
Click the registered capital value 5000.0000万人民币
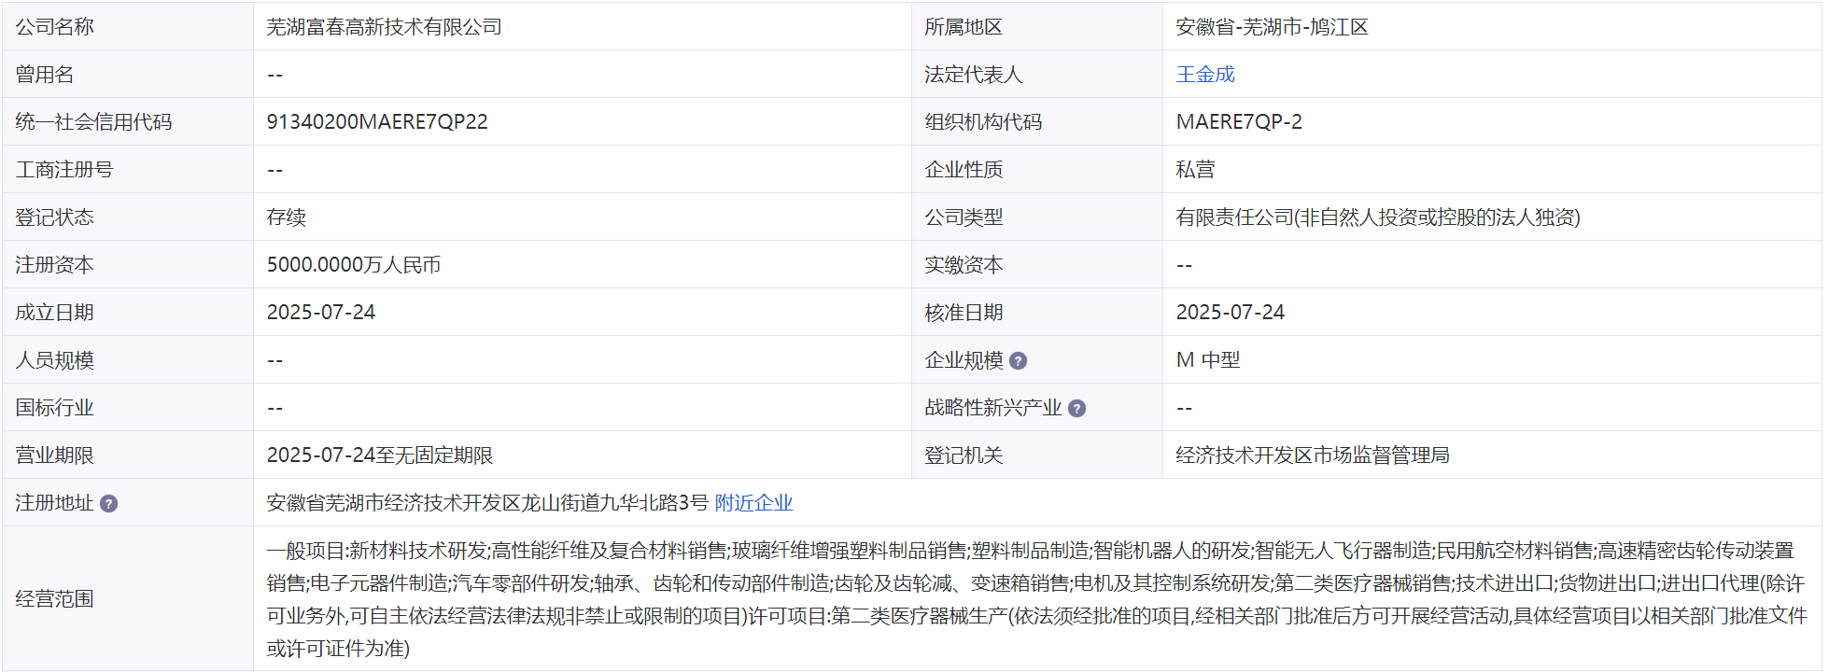coord(353,265)
